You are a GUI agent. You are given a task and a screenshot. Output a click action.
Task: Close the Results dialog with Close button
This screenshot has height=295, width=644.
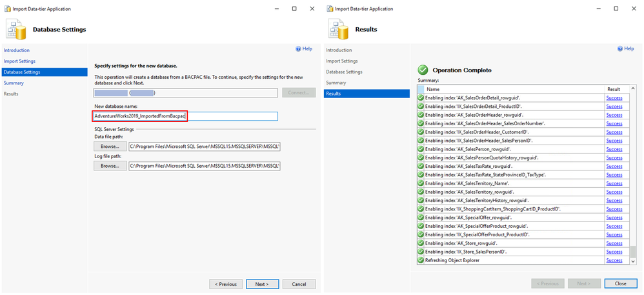621,283
